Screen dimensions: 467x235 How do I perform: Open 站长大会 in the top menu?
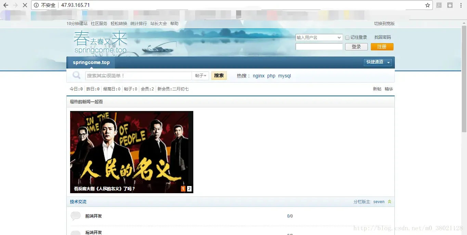tap(158, 24)
